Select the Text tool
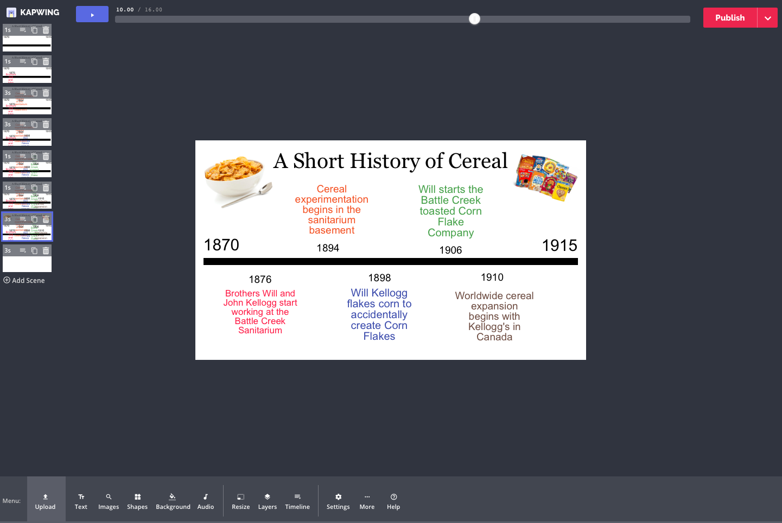Image resolution: width=782 pixels, height=523 pixels. [x=81, y=501]
